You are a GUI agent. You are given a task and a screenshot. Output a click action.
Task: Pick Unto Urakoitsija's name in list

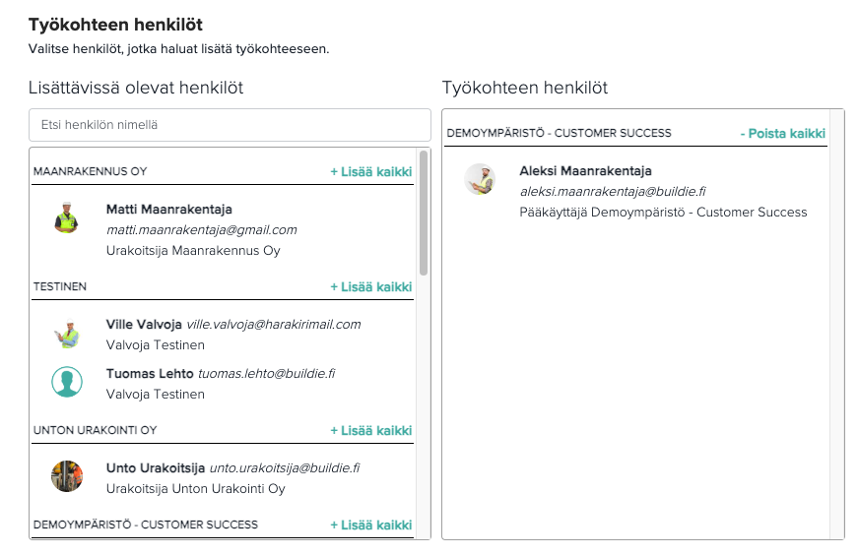click(156, 468)
